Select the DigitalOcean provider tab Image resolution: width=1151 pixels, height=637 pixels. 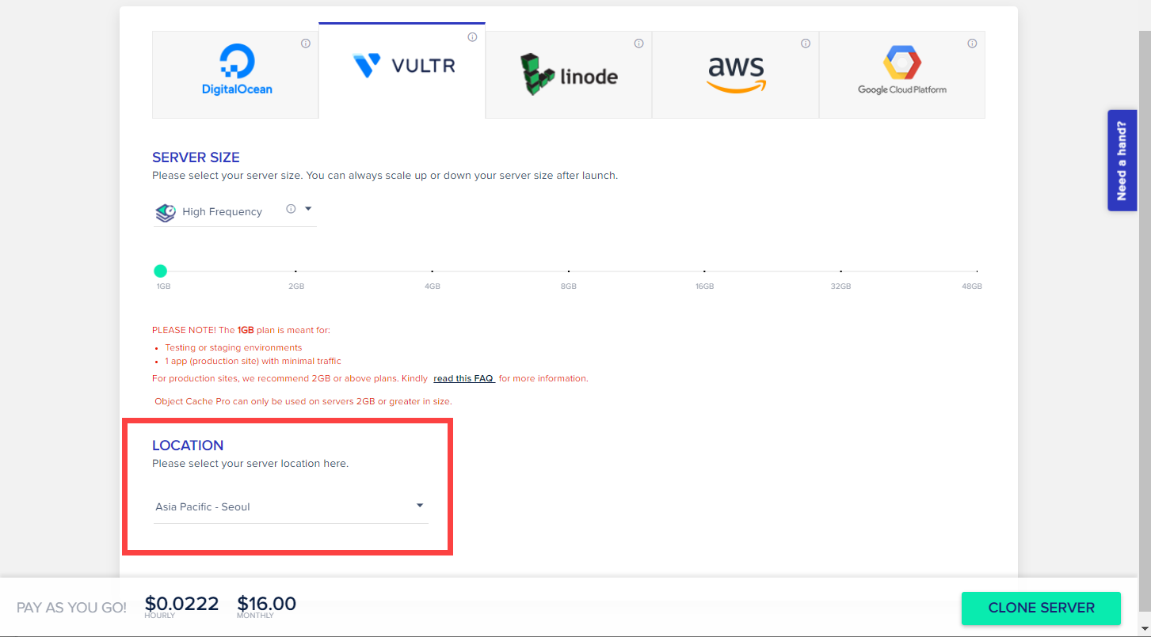pyautogui.click(x=235, y=74)
